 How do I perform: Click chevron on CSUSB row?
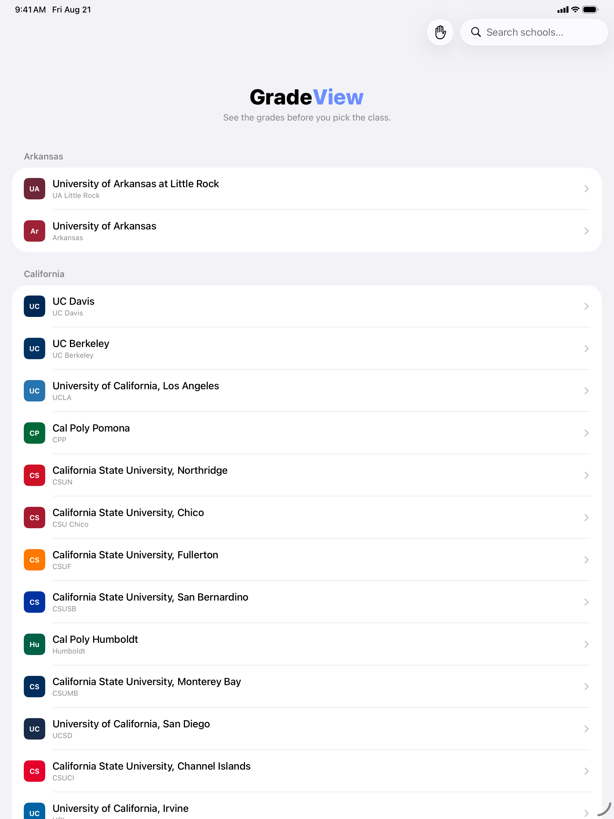(586, 602)
